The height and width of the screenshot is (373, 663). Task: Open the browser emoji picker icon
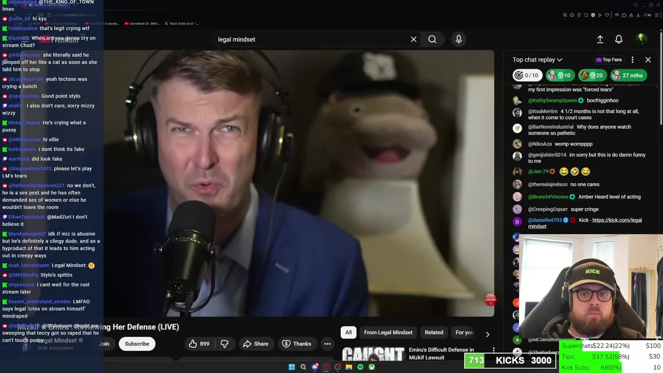tap(572, 15)
